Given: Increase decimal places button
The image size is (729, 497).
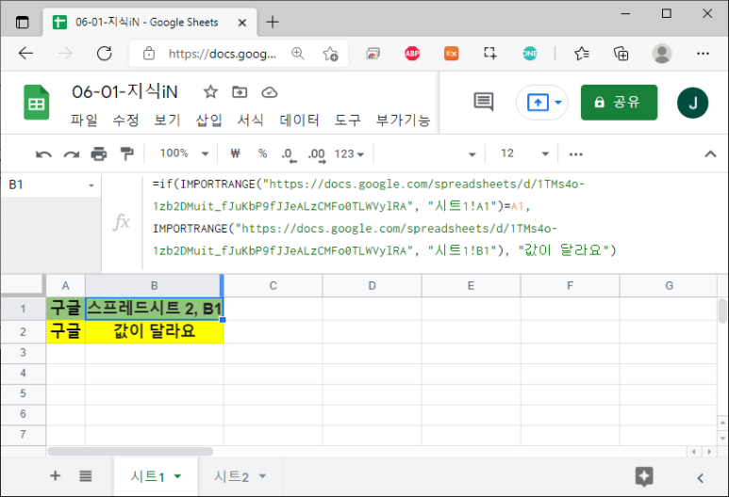Looking at the screenshot, I should [x=317, y=154].
